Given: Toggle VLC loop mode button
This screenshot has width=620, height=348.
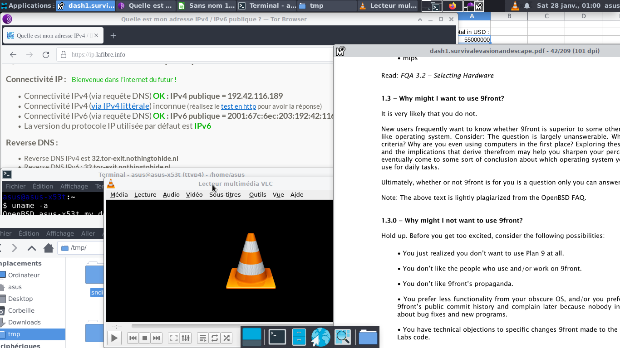Looking at the screenshot, I should 215,338.
